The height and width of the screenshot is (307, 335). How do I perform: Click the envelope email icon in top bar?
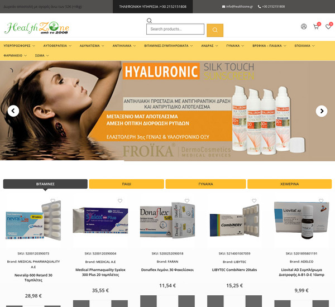point(223,7)
